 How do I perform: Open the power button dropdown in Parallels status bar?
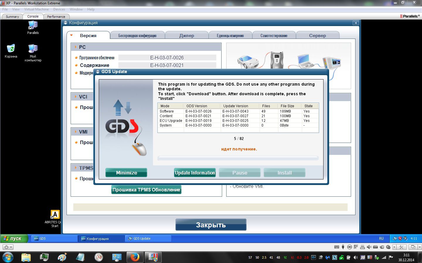pos(8,247)
